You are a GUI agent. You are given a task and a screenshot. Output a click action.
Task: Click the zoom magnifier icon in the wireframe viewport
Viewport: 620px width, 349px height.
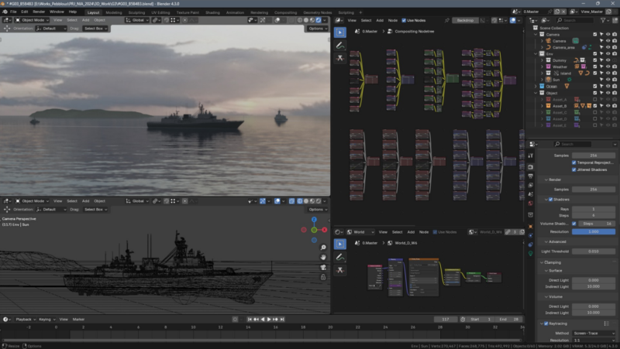click(x=323, y=248)
